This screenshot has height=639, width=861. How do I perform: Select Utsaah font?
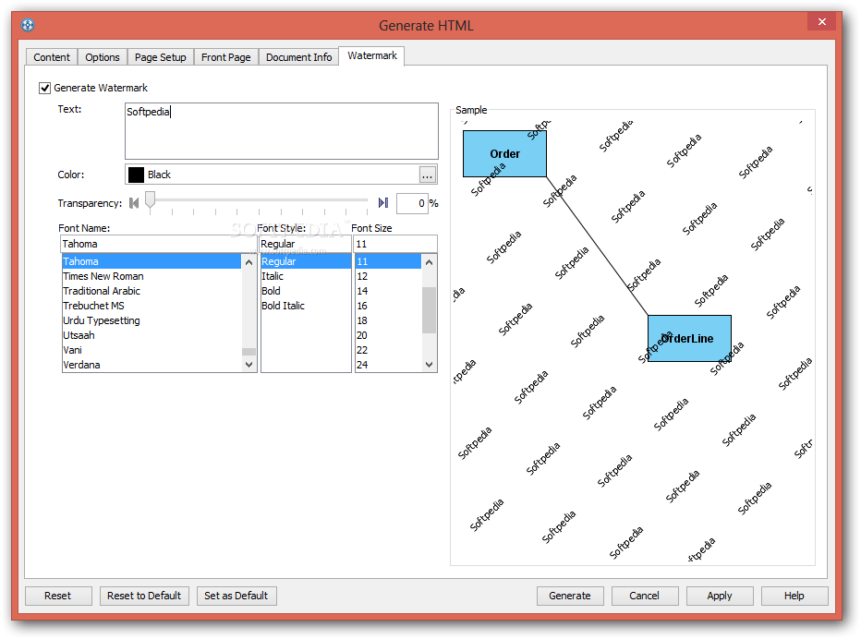click(x=152, y=335)
